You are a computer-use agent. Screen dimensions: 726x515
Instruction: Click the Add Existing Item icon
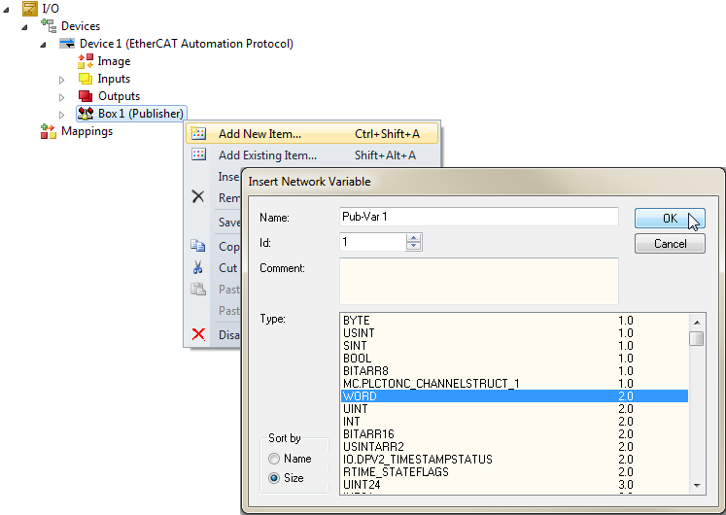[x=198, y=154]
